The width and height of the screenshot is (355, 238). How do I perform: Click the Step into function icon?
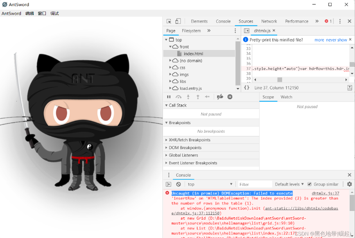188,97
